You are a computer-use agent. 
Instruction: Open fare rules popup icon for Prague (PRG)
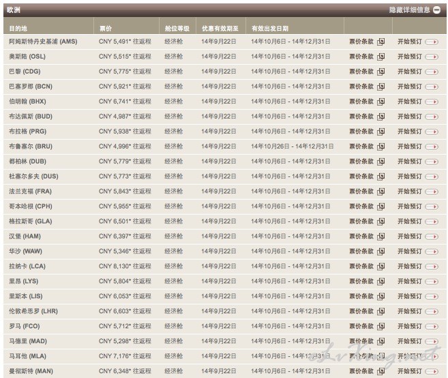(380, 132)
